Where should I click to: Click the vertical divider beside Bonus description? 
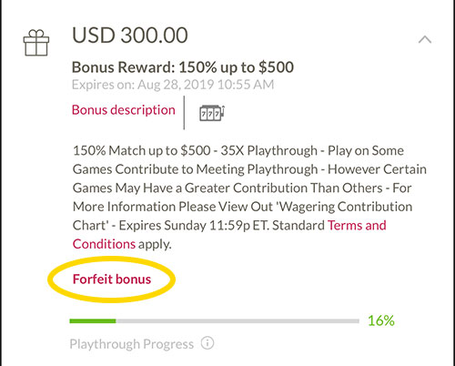(x=184, y=113)
